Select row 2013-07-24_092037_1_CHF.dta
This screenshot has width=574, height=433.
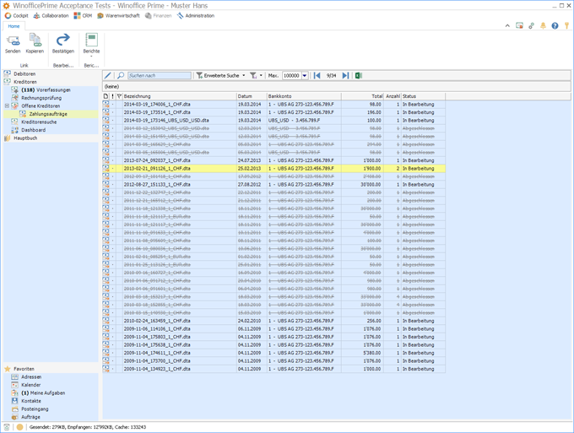(273, 160)
